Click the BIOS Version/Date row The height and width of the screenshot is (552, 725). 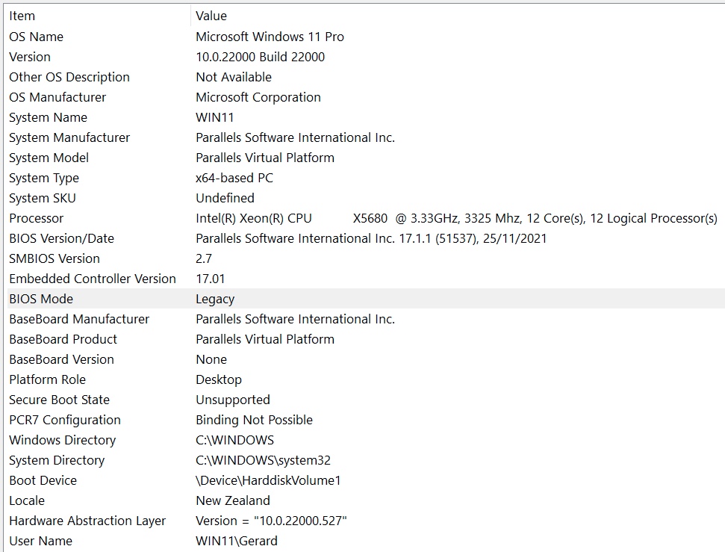tap(61, 238)
